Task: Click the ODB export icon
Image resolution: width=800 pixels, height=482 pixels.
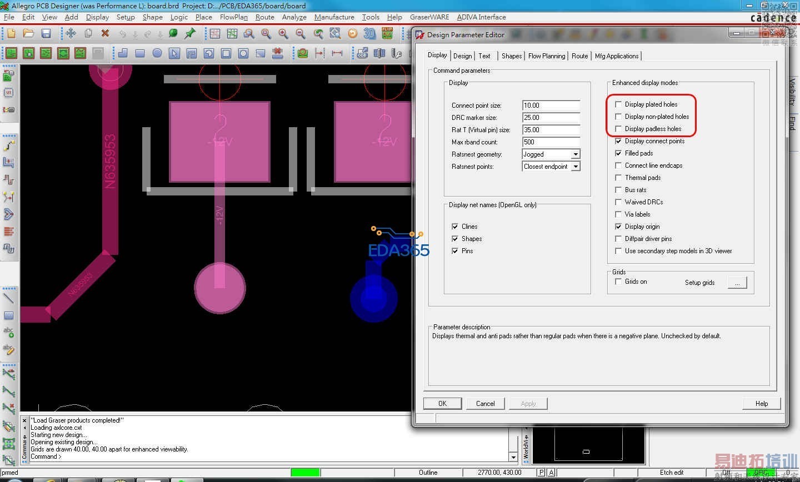Action: [363, 53]
